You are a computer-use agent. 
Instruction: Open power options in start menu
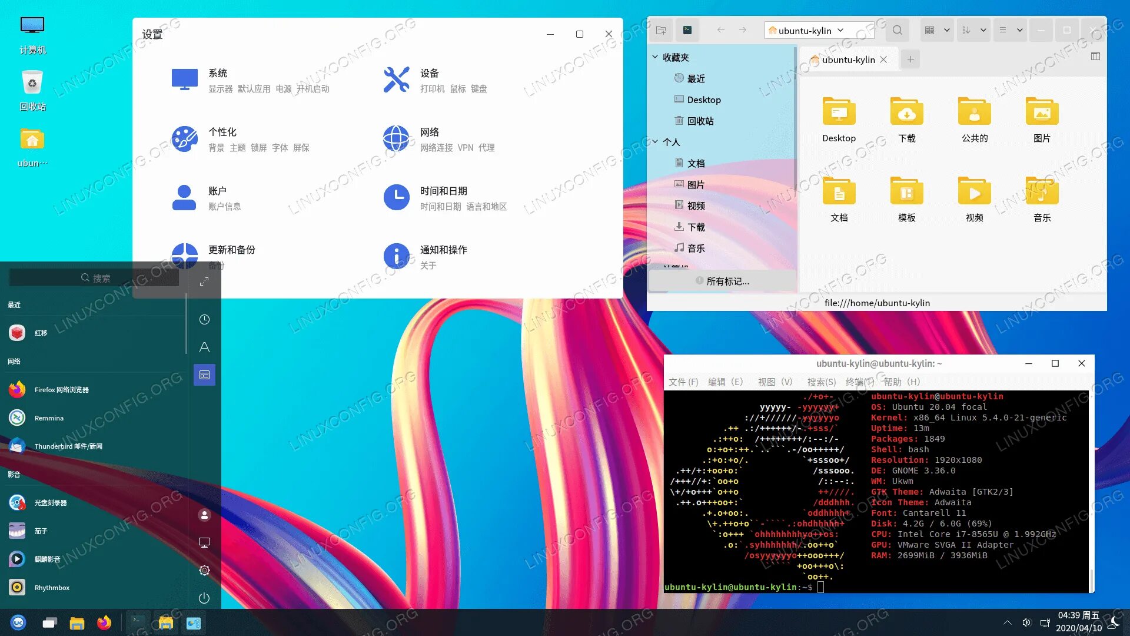(204, 598)
